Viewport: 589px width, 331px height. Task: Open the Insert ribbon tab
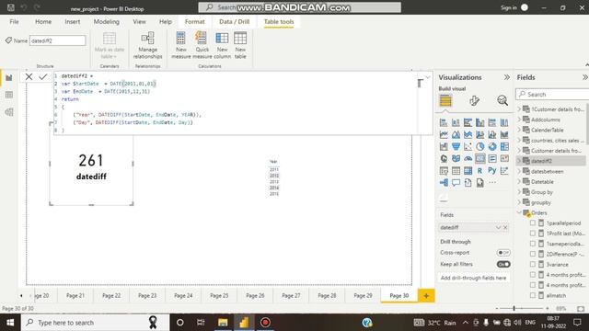(72, 22)
